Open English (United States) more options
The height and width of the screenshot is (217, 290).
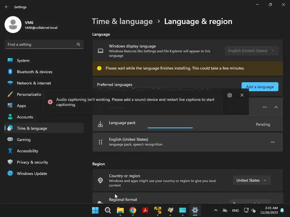[273, 142]
